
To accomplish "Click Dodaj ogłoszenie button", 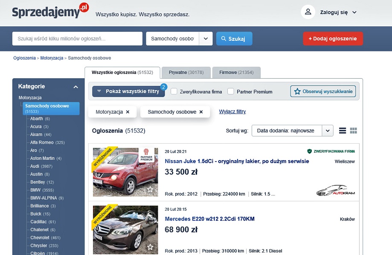I will 333,39.
